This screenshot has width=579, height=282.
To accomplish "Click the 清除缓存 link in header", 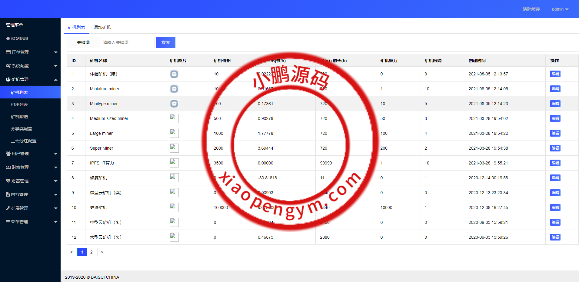I will pos(531,9).
